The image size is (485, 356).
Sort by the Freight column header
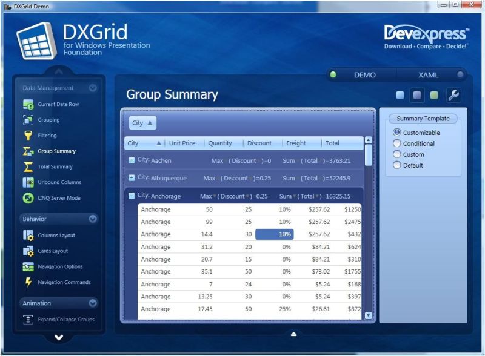tap(302, 143)
